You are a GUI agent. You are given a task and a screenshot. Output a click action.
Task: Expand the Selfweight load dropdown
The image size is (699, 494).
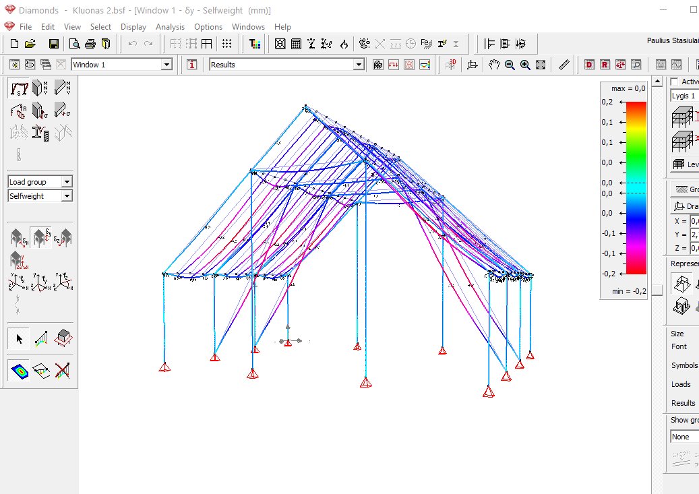67,195
